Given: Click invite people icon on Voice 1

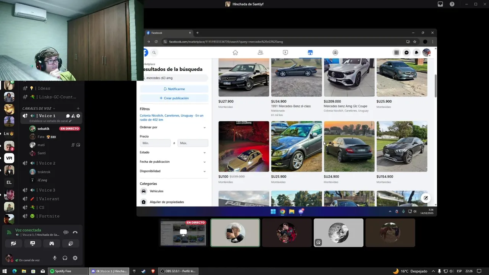Looking at the screenshot, I should click(x=73, y=116).
